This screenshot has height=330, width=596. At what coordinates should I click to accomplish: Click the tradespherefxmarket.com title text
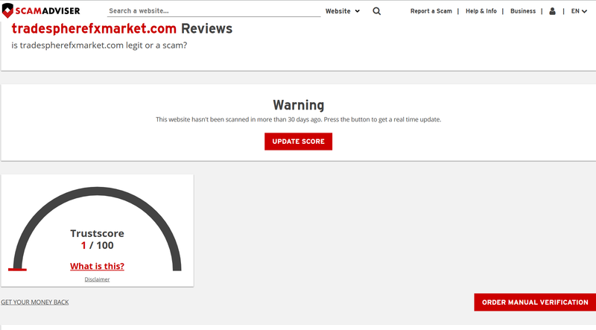coord(94,28)
